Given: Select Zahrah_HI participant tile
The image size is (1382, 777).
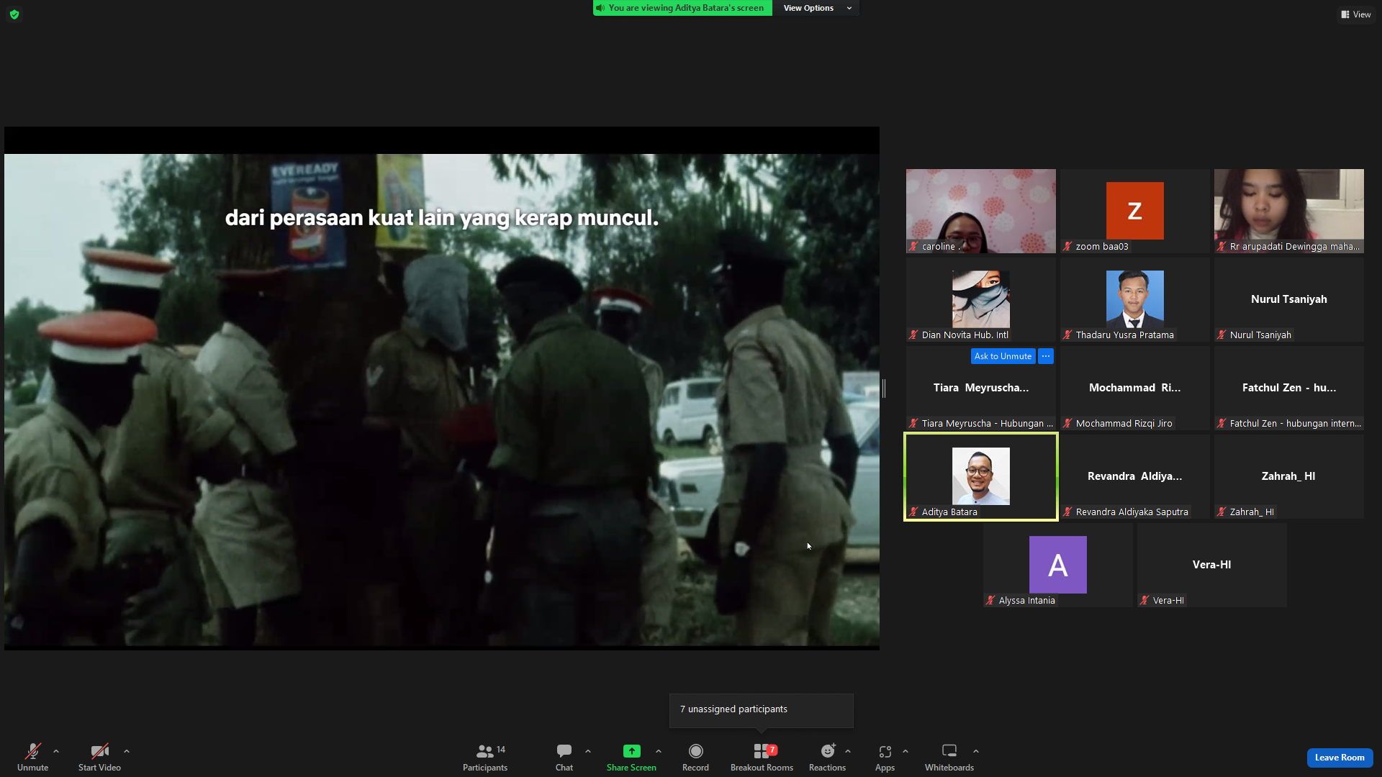Looking at the screenshot, I should [x=1288, y=476].
